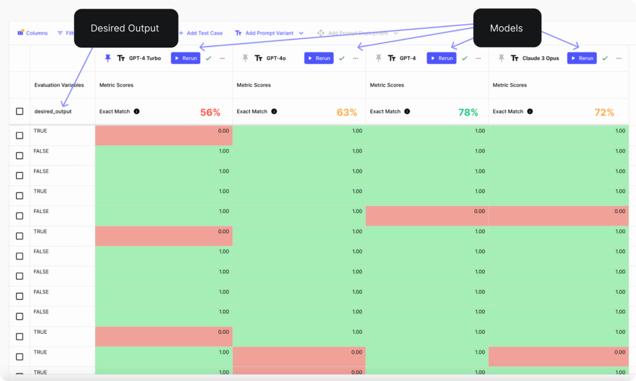This screenshot has height=381, width=636.
Task: Check the first TRUE row checkbox
Action: 19,135
